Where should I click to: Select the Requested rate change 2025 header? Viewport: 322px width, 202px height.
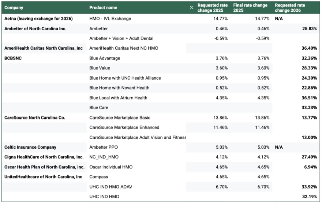[213, 8]
